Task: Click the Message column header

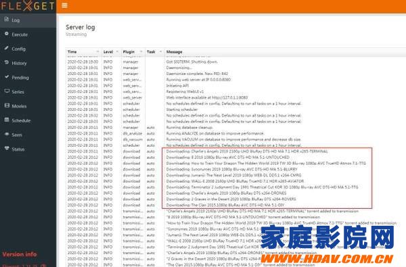Action: pyautogui.click(x=175, y=52)
